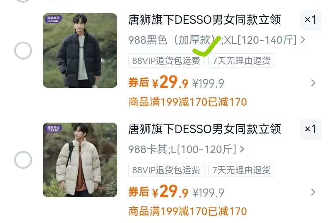This screenshot has height=223, width=334.
Task: Click the 券后¥29.9 price of black jacket
Action: (158, 82)
